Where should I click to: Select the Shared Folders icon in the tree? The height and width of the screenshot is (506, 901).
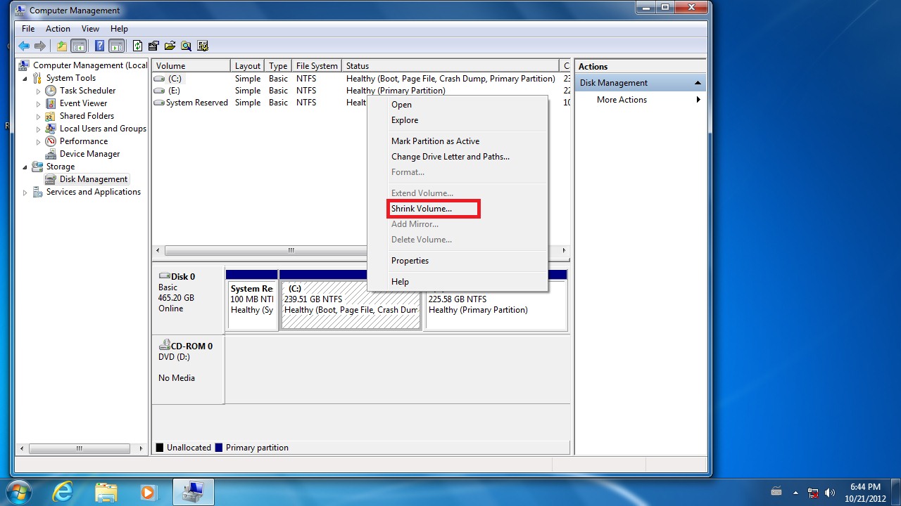[51, 116]
